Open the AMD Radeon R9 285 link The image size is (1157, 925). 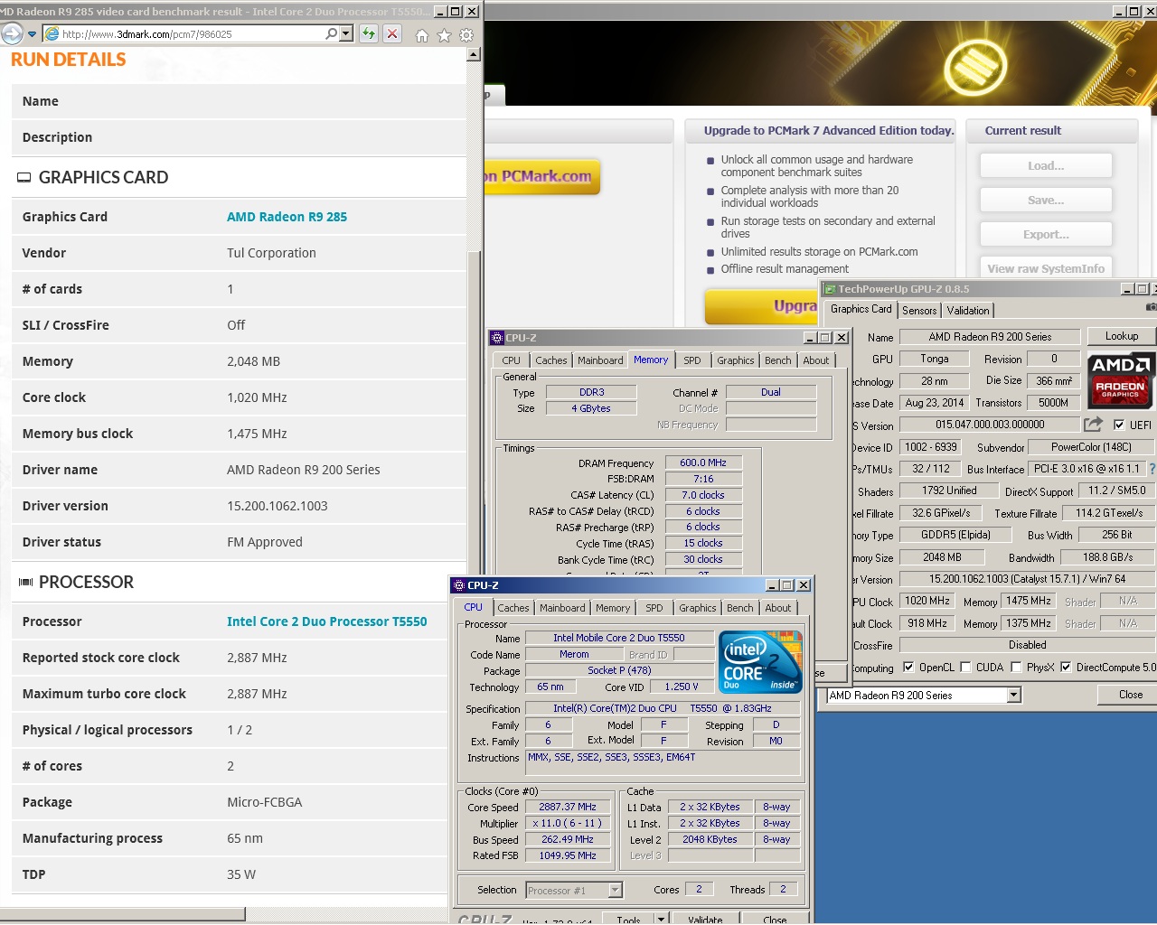point(287,217)
